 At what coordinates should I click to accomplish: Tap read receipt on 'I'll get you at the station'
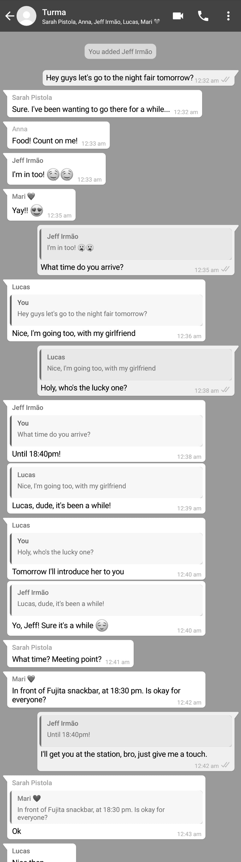coord(226,765)
